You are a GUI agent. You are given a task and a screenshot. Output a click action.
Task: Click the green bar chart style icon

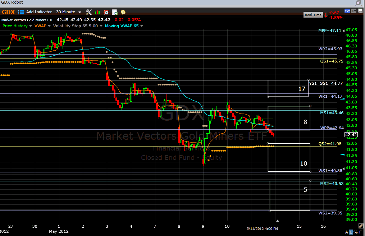(97, 12)
